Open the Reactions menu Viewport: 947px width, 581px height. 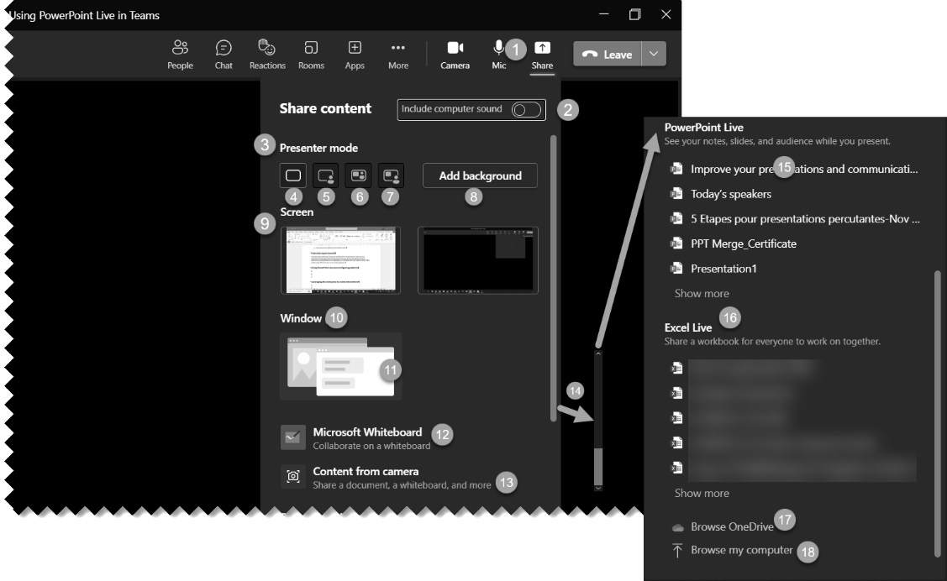coord(267,55)
